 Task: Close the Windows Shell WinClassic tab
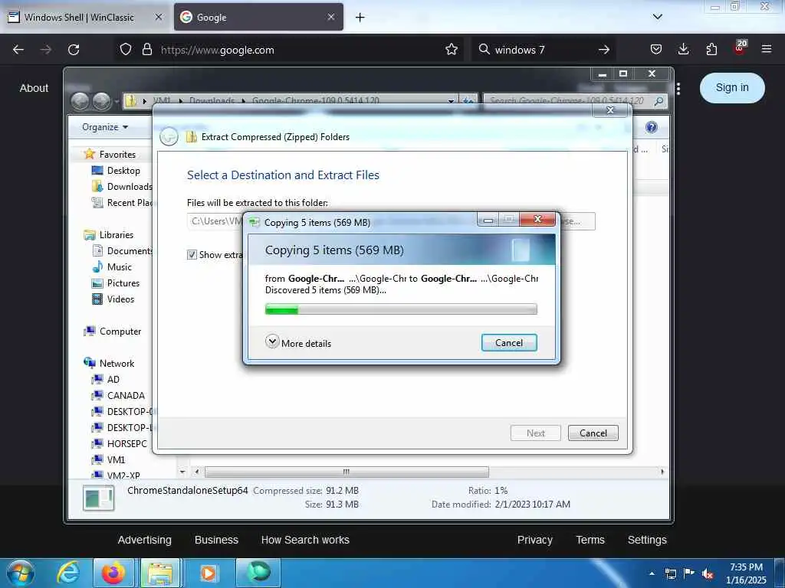(x=158, y=17)
